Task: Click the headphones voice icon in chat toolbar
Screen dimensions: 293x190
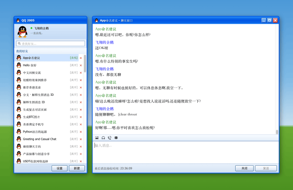Action: [x=103, y=138]
